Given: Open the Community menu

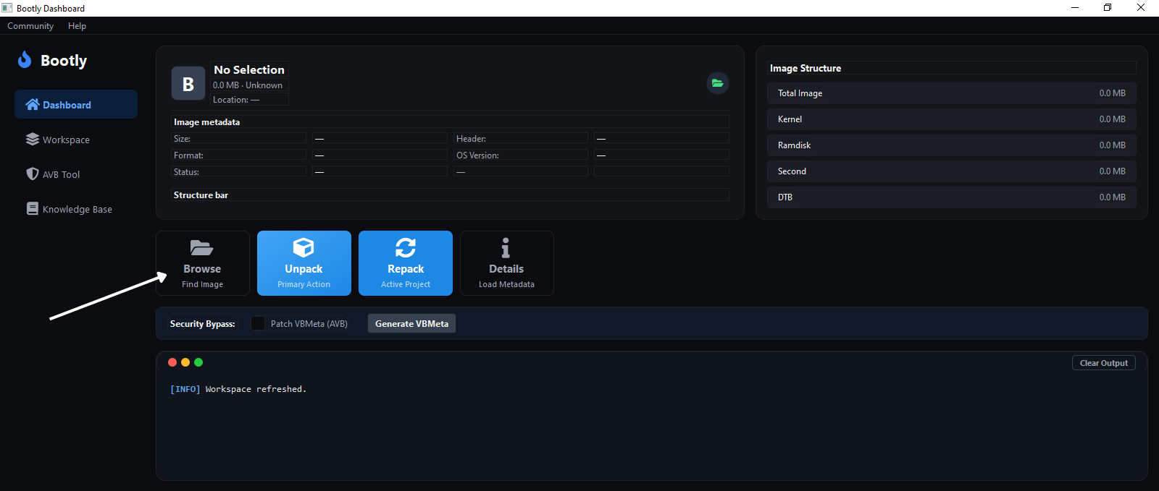Looking at the screenshot, I should coord(30,26).
